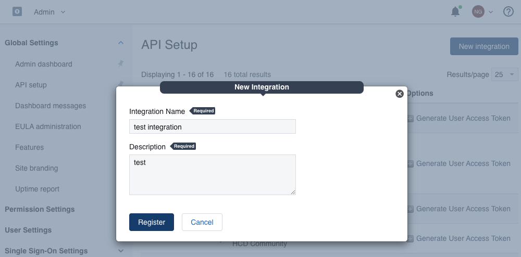
Task: Open Dashboard messages in sidebar
Action: click(x=51, y=106)
